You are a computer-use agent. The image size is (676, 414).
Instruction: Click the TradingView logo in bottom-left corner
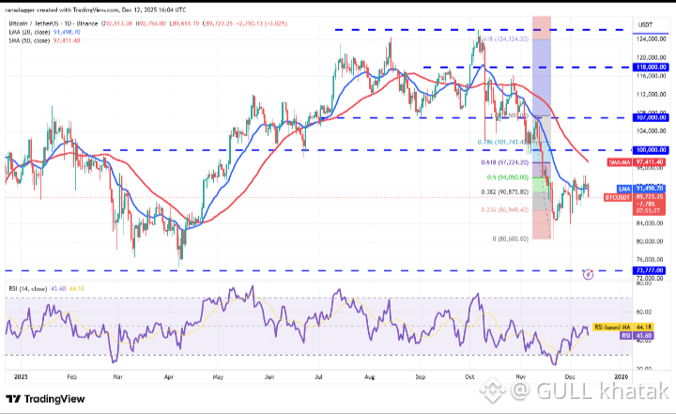tap(47, 396)
